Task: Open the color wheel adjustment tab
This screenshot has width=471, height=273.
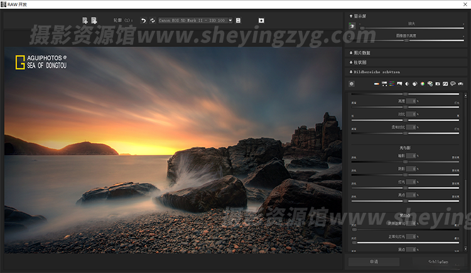Action: (x=422, y=83)
